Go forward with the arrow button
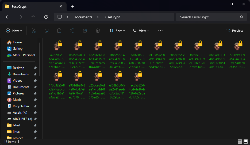The height and width of the screenshot is (145, 250). click(20, 17)
